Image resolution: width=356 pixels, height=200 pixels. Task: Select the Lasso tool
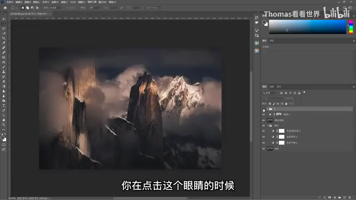pyautogui.click(x=4, y=28)
